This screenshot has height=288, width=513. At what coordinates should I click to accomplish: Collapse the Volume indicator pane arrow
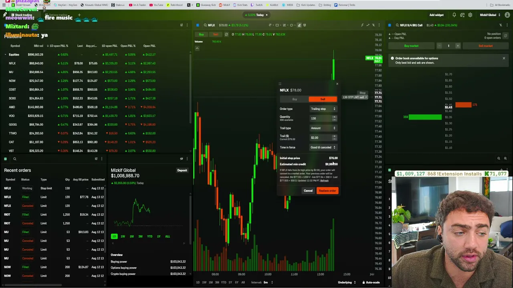(x=197, y=48)
